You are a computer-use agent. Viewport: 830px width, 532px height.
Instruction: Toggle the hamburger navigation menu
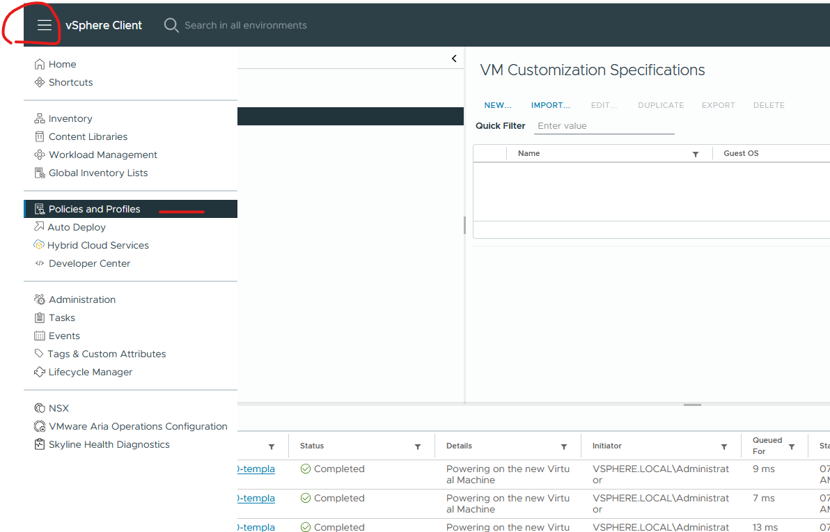45,25
